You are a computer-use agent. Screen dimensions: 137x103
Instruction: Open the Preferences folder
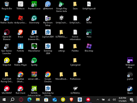click(75, 74)
